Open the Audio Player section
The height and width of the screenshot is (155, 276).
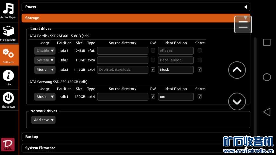point(8,11)
